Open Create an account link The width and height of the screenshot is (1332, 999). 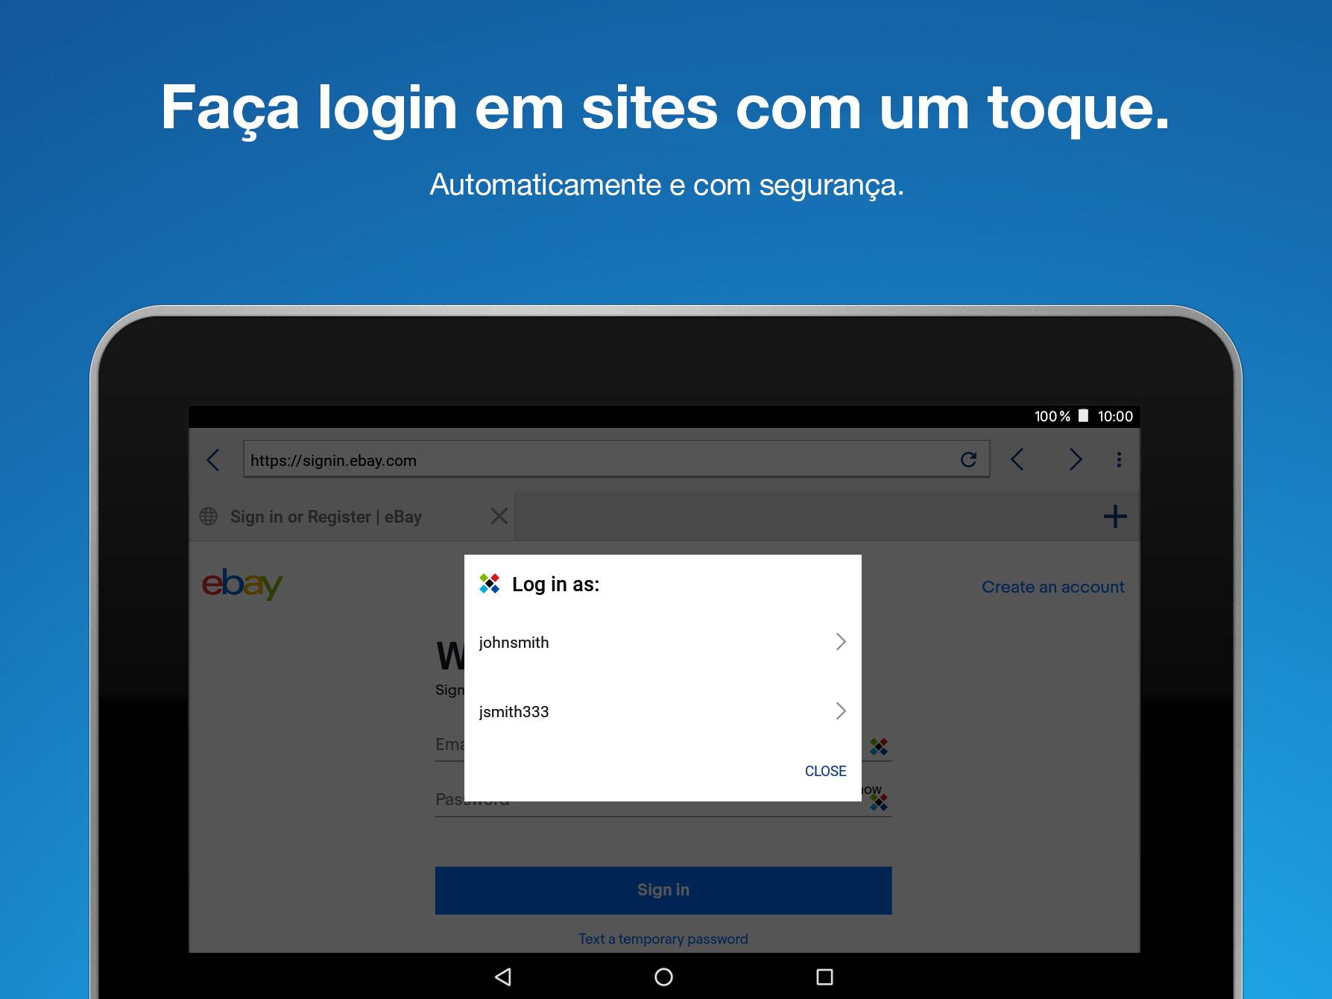click(x=1052, y=587)
